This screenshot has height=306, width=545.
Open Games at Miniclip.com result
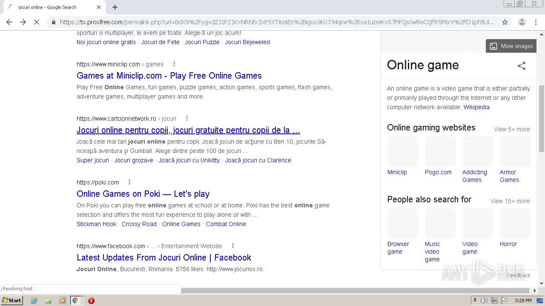[169, 76]
